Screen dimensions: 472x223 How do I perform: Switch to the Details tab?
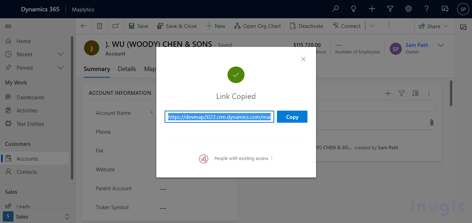coord(127,69)
